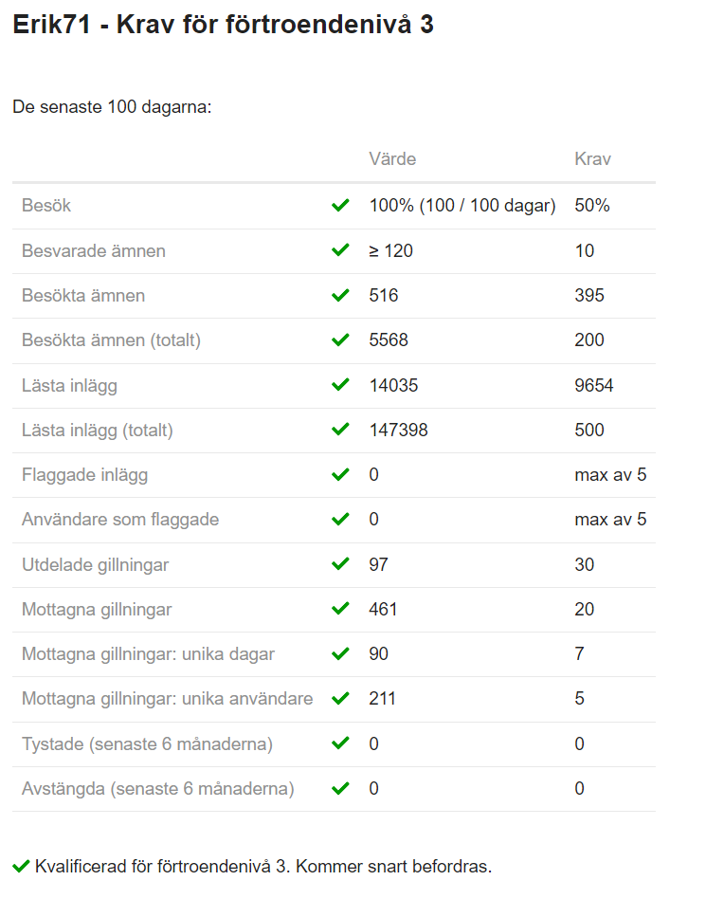Click the Mottagna gillningar: unika dagar label
The height and width of the screenshot is (899, 724).
148,653
